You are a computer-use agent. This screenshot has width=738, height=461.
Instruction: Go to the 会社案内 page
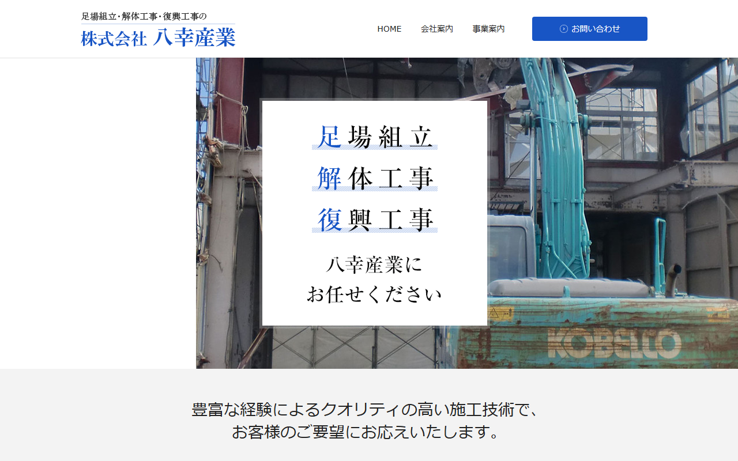pyautogui.click(x=437, y=29)
